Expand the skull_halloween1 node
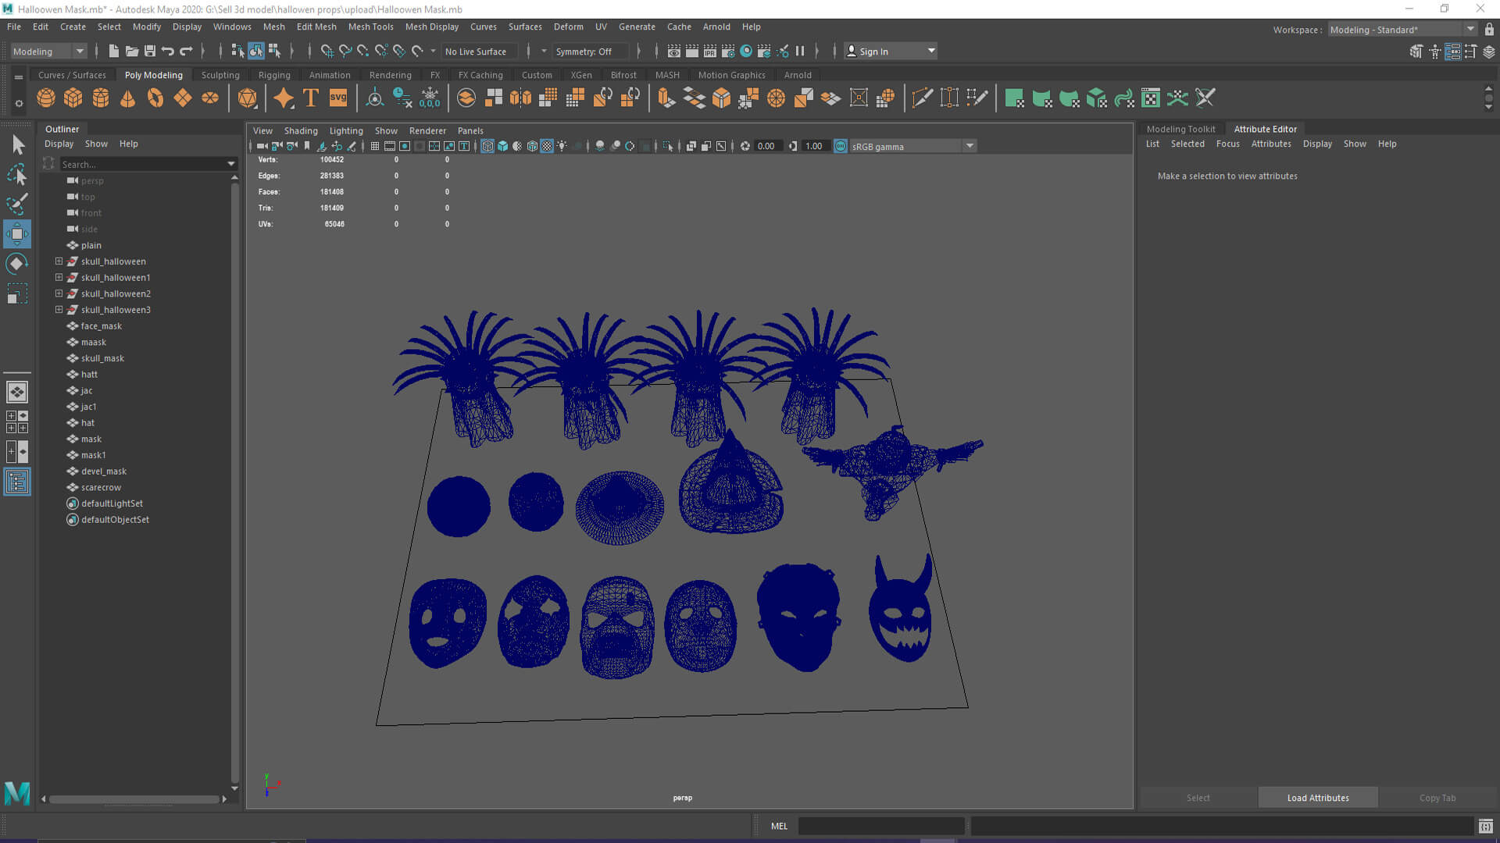Image resolution: width=1500 pixels, height=843 pixels. tap(59, 277)
